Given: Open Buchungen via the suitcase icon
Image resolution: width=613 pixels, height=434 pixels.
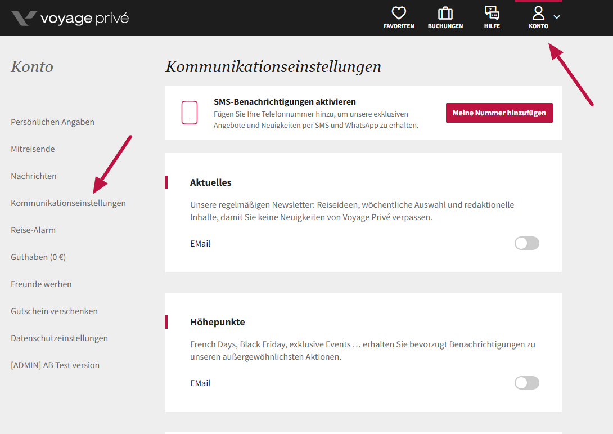Looking at the screenshot, I should tap(445, 14).
